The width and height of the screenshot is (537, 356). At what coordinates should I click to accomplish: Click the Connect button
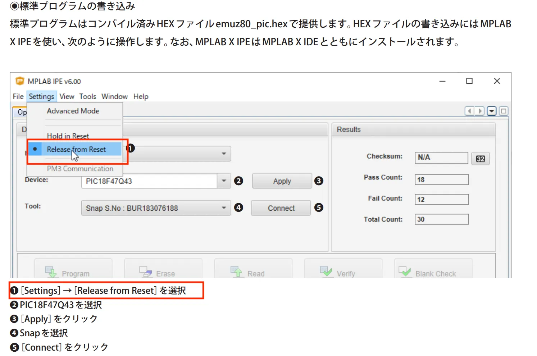point(281,208)
